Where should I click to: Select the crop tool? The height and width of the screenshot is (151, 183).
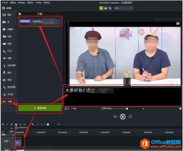pyautogui.click(x=110, y=8)
